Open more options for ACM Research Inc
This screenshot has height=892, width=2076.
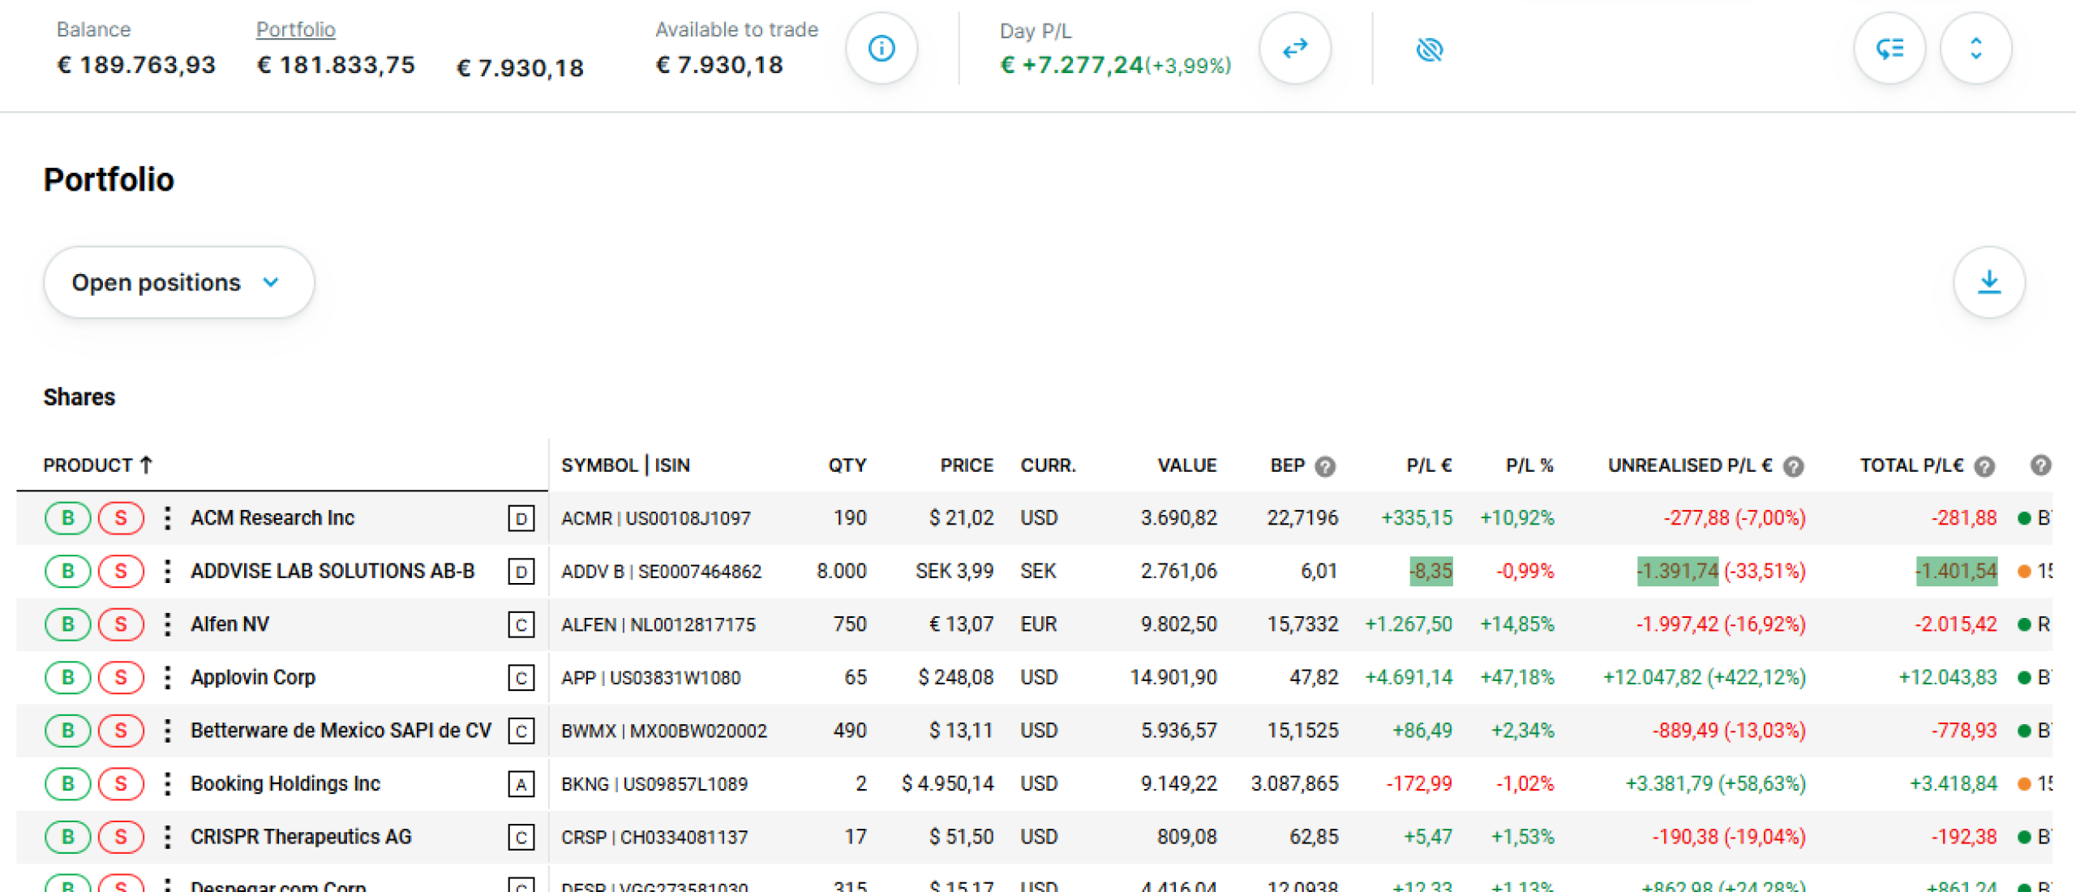point(167,517)
